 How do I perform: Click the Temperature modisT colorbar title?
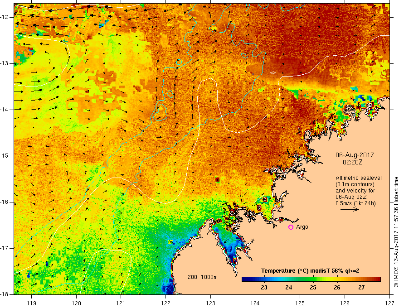310,271
